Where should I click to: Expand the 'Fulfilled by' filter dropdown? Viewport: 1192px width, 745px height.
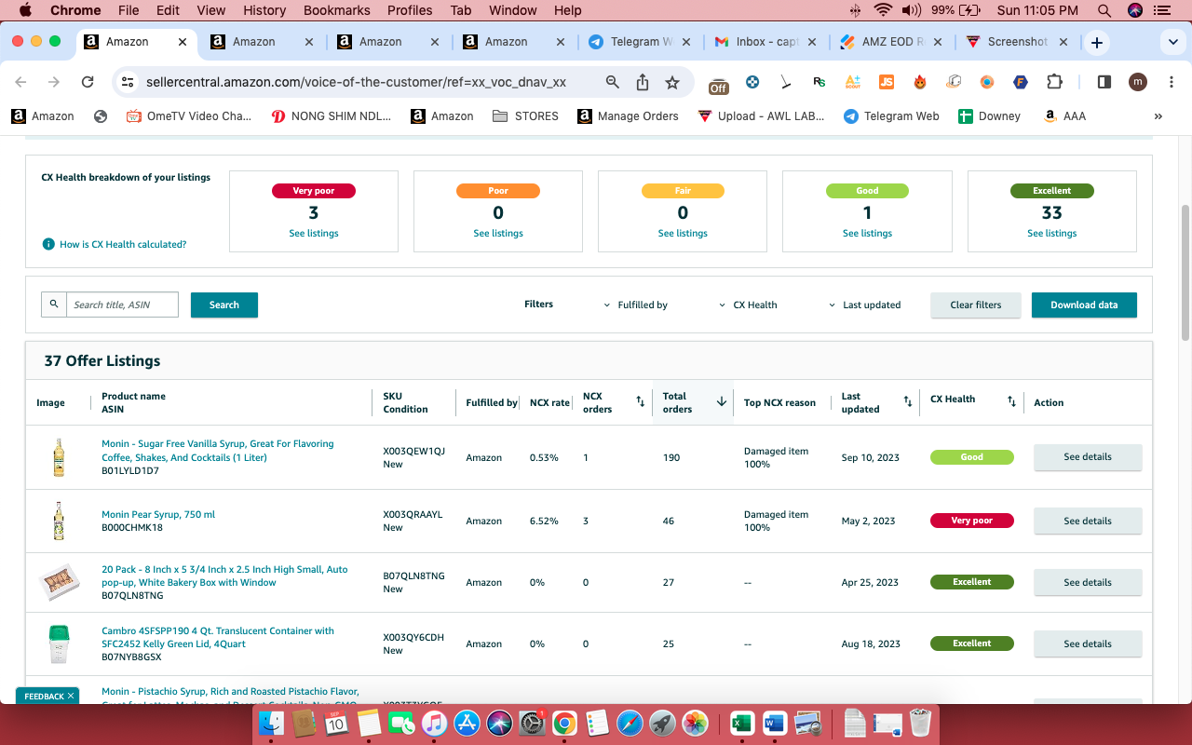636,305
